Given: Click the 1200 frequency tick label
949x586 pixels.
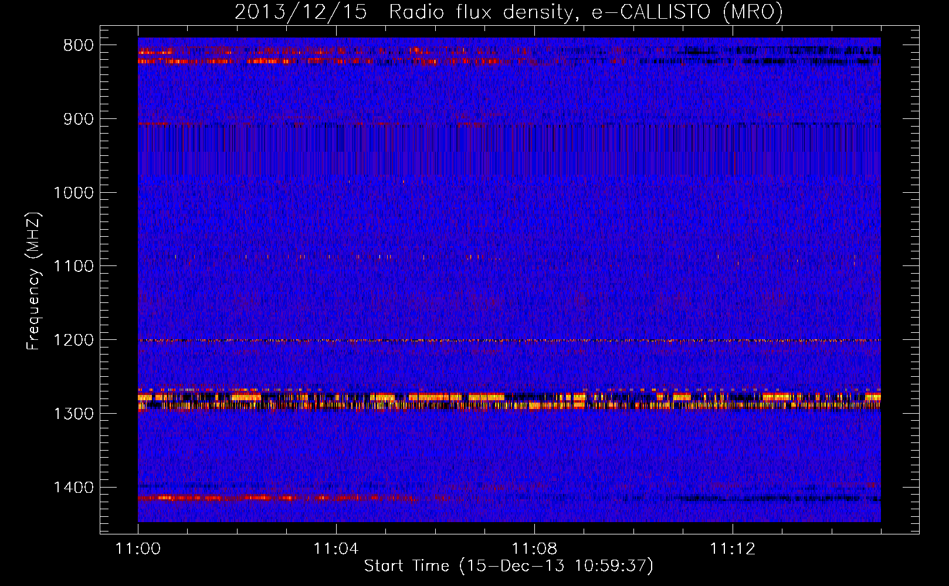Looking at the screenshot, I should pos(73,340).
